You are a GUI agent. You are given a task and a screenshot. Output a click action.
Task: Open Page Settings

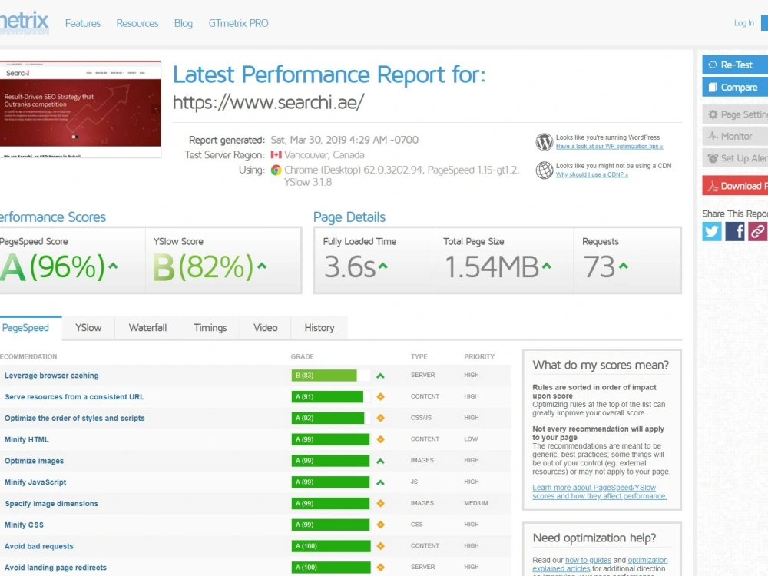[735, 114]
